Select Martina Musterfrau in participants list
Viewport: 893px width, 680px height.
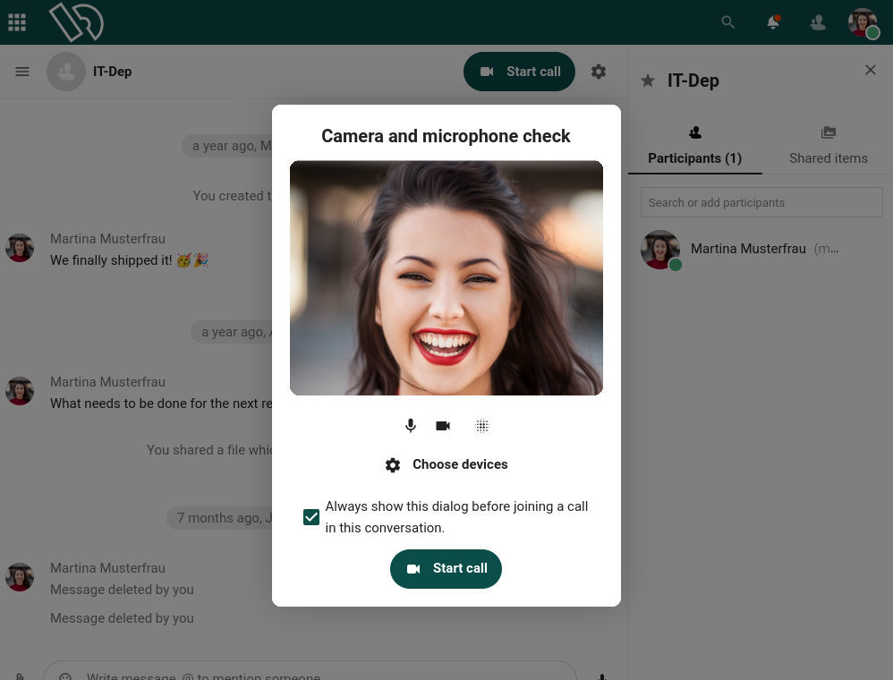[x=748, y=249]
